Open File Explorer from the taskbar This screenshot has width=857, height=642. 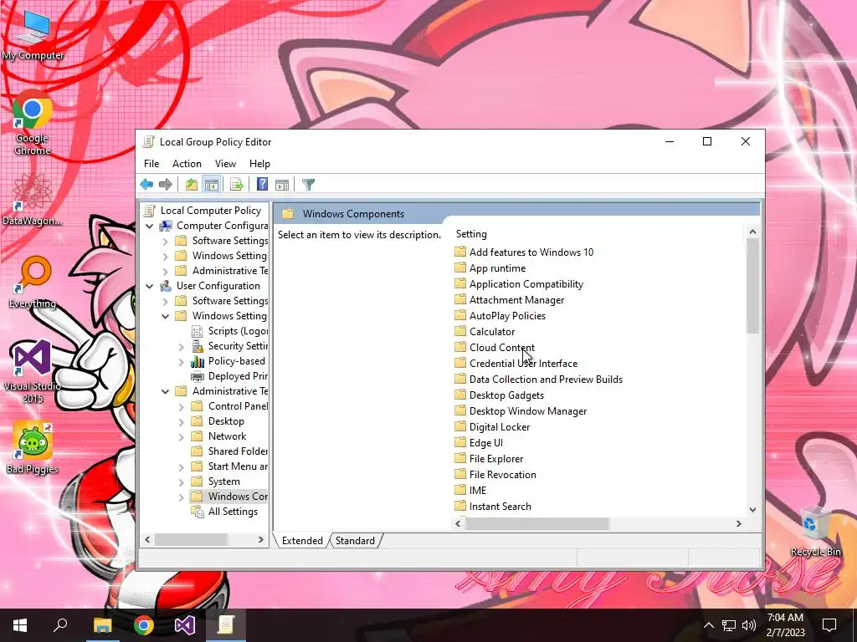pyautogui.click(x=102, y=625)
